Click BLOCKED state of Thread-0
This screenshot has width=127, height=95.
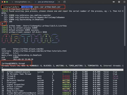pos(66,76)
